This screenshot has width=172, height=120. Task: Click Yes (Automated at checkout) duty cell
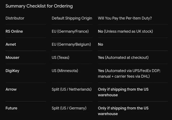click(123, 58)
